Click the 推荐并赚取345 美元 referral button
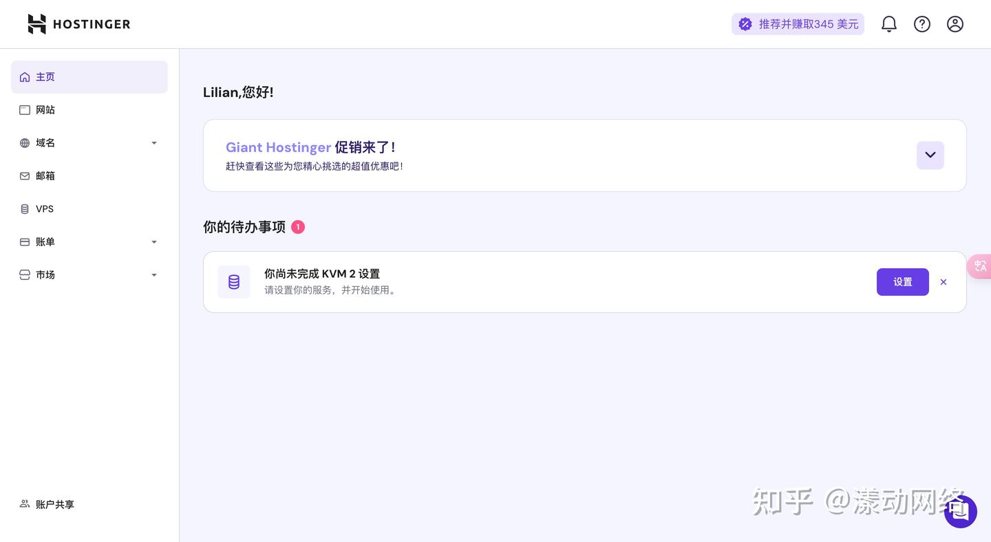Screen dimensions: 991x542 pos(798,24)
